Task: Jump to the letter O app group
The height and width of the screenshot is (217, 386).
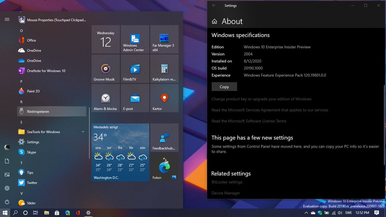Action: point(22,31)
